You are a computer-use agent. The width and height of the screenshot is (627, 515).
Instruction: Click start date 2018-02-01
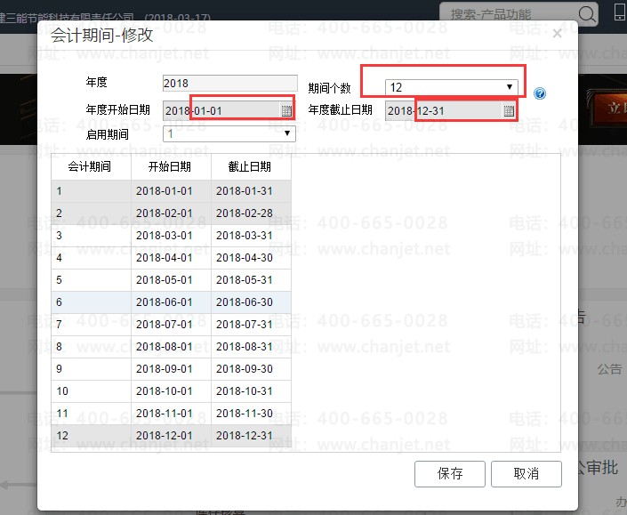(x=171, y=213)
